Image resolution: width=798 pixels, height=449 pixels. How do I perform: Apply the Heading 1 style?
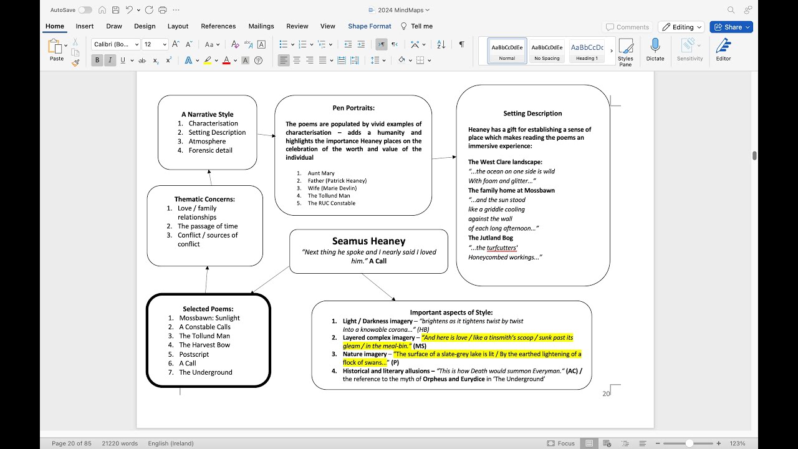point(587,51)
